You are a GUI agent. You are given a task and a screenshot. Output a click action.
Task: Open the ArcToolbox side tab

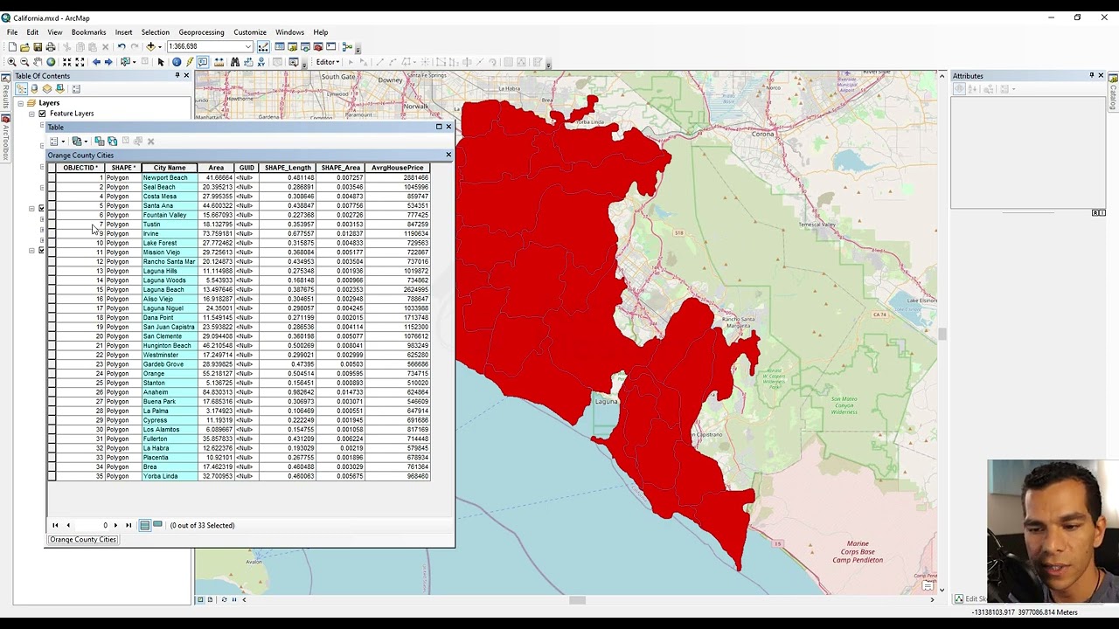pos(5,137)
